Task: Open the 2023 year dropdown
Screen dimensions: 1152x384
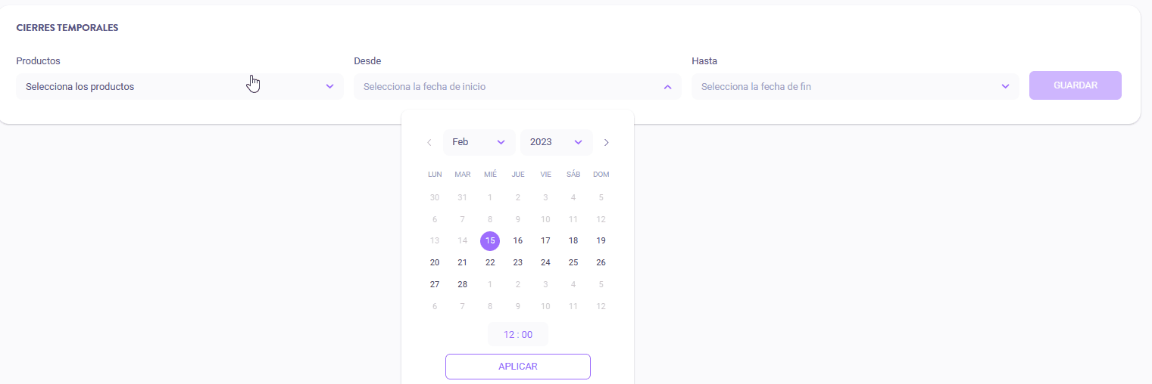Action: pyautogui.click(x=556, y=142)
